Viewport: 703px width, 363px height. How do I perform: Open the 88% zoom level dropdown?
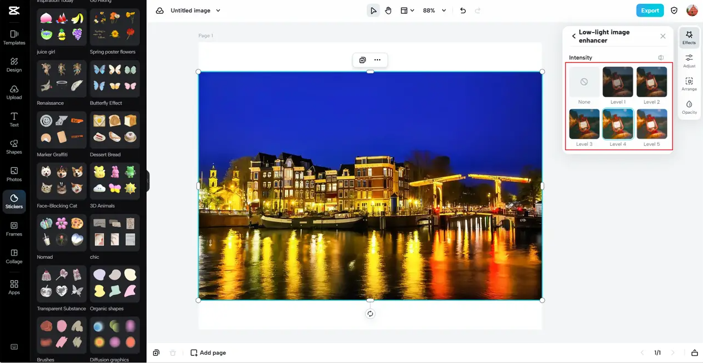click(434, 10)
